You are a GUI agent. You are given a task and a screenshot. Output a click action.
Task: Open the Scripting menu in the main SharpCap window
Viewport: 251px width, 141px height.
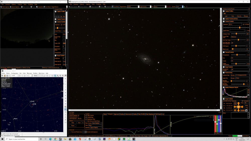click(x=99, y=4)
